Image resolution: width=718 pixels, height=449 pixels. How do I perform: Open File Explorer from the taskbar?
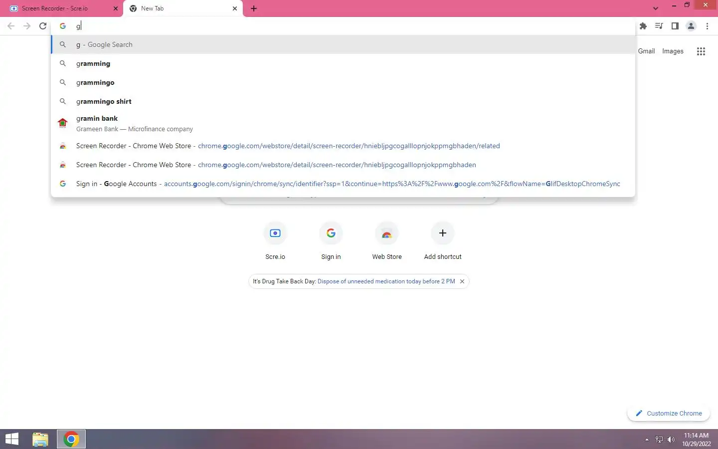coord(40,439)
